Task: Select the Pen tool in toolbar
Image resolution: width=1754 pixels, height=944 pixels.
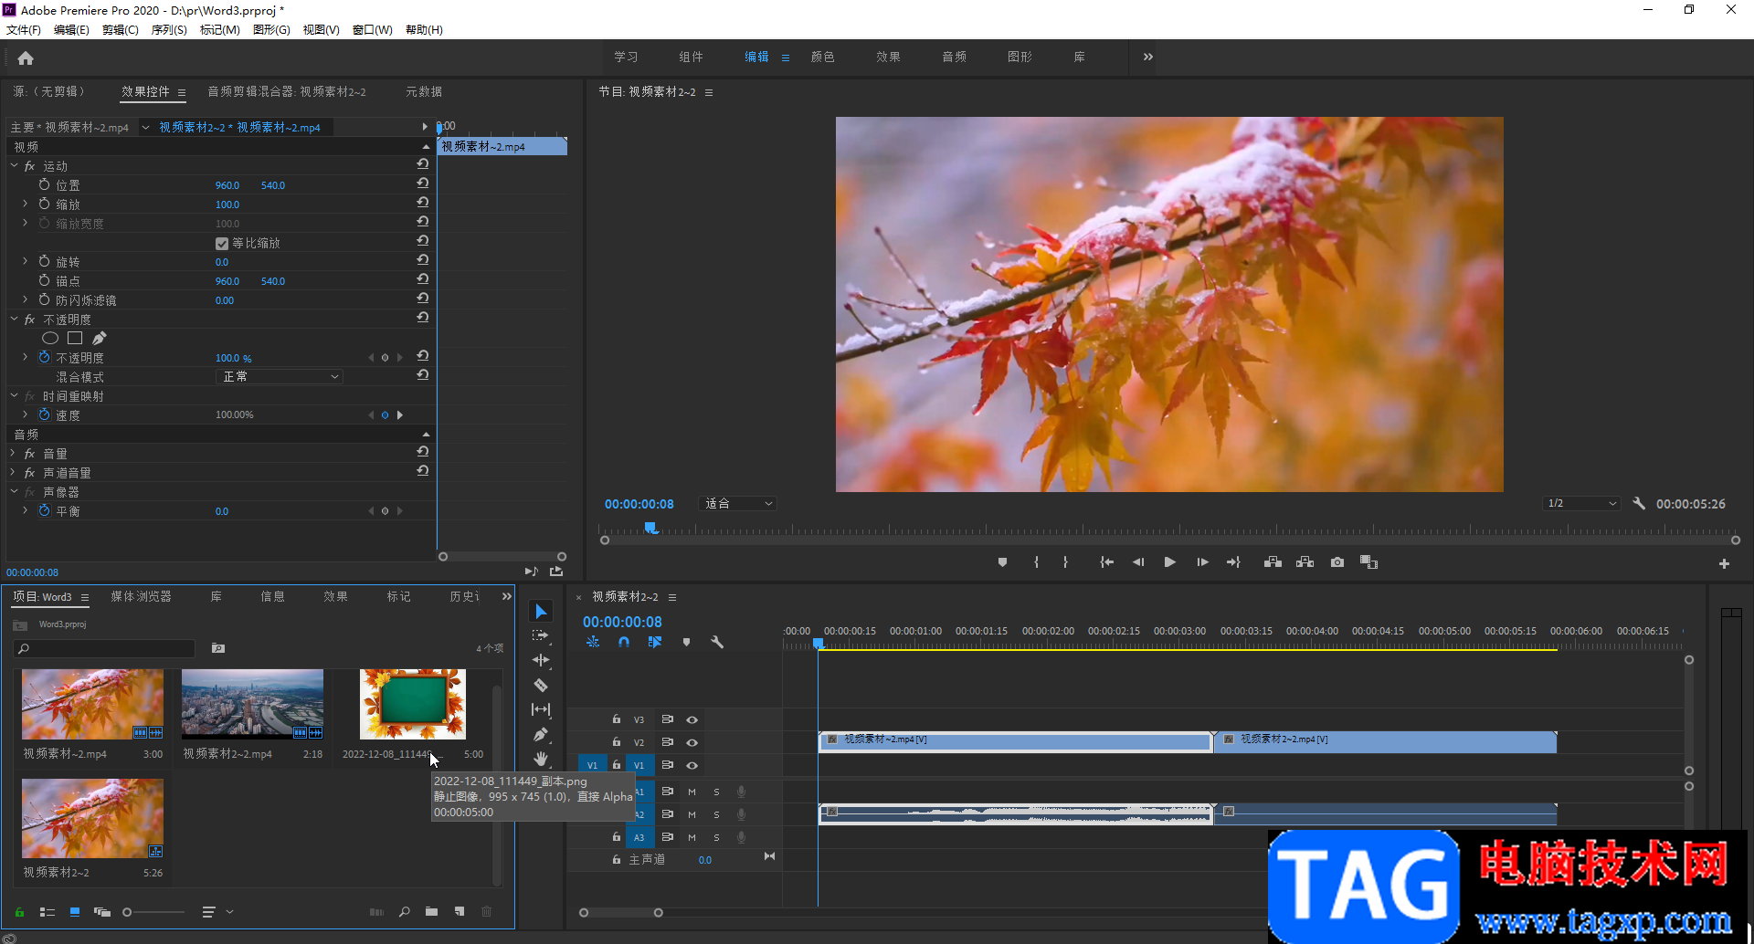Action: point(541,734)
